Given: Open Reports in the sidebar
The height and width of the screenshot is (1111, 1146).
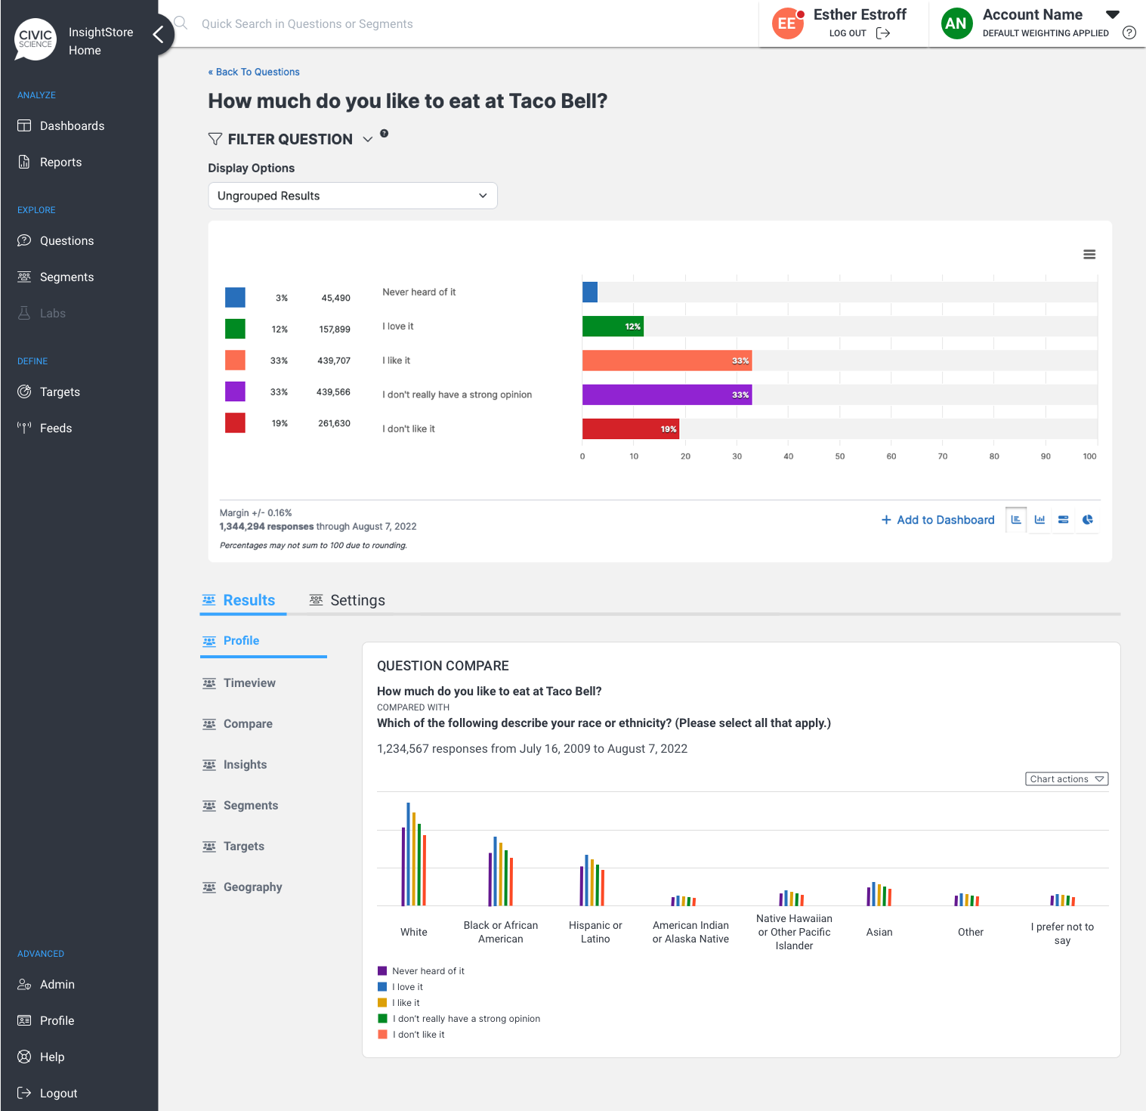Looking at the screenshot, I should [x=50, y=162].
